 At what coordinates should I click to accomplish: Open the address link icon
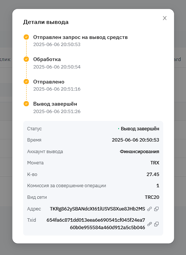[x=149, y=209]
